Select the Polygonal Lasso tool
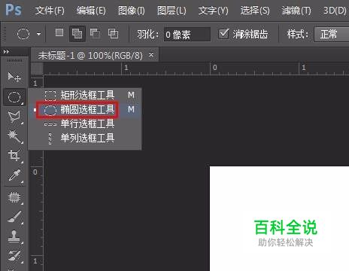Image resolution: width=349 pixels, height=271 pixels. [14, 117]
